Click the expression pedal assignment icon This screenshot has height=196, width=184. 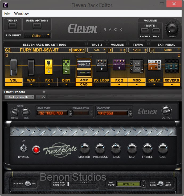point(152,50)
